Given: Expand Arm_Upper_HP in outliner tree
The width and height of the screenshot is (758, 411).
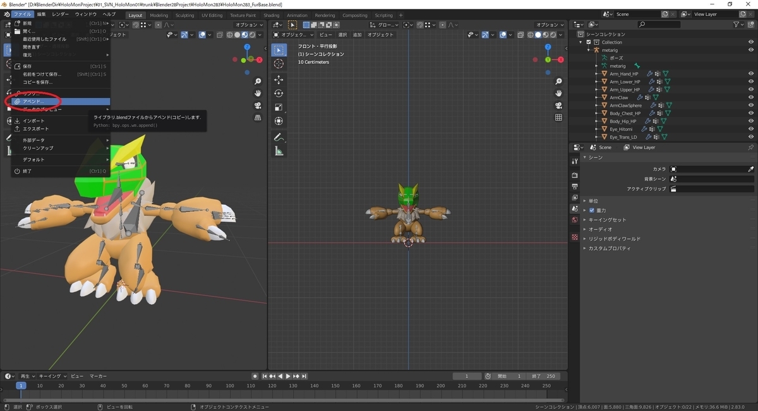Looking at the screenshot, I should (x=596, y=90).
